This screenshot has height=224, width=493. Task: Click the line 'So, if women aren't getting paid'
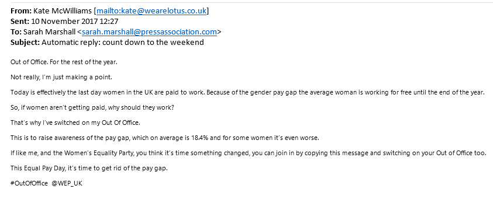point(92,107)
